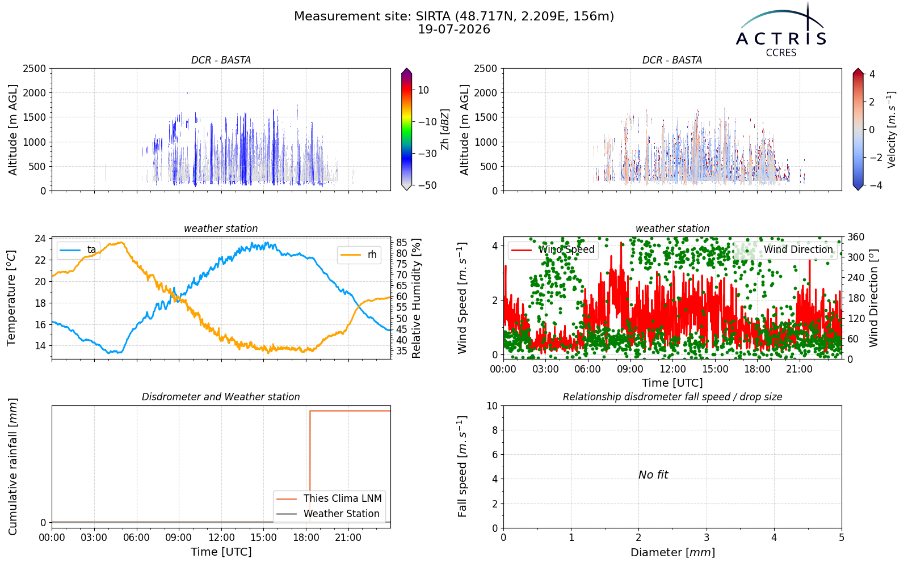Image resolution: width=908 pixels, height=567 pixels.
Task: Click the "No fit" text in the fall speed plot
Action: tap(653, 475)
